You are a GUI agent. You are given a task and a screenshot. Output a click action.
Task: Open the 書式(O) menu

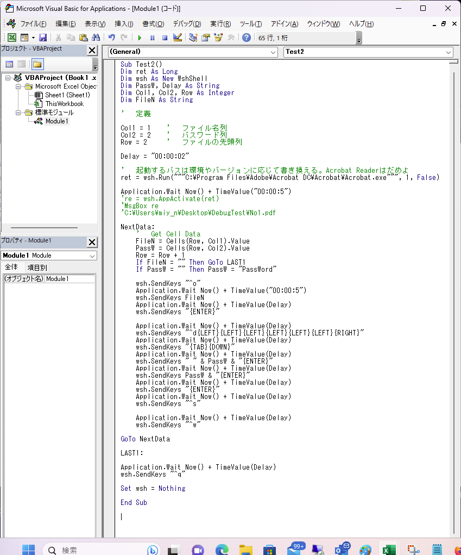tap(153, 24)
